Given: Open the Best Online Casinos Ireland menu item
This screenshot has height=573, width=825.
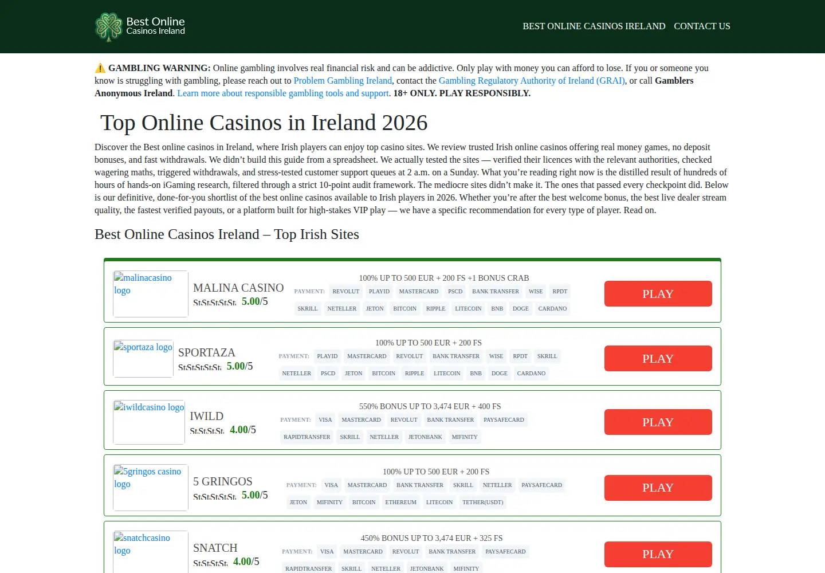Looking at the screenshot, I should (x=594, y=26).
